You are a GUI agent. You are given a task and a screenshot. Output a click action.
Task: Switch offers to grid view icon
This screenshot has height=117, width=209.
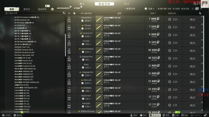click(201, 9)
